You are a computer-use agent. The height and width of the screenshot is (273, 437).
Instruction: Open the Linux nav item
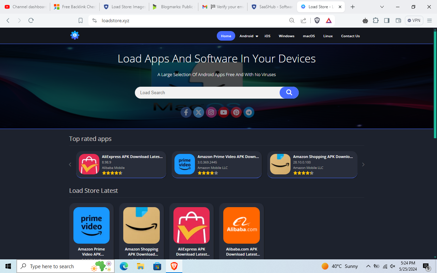pyautogui.click(x=328, y=36)
